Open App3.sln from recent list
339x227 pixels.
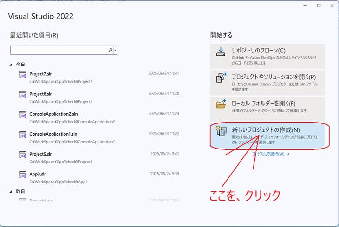[x=99, y=178]
